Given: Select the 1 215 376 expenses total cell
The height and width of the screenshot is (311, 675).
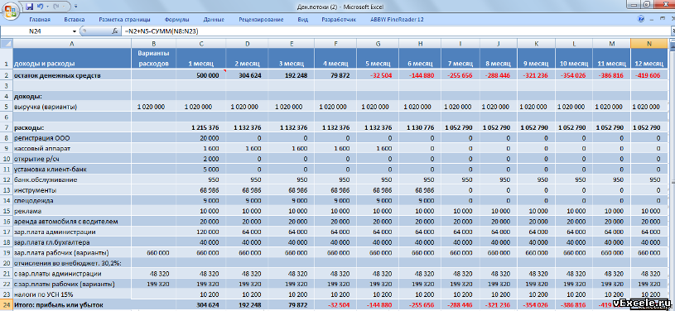Looking at the screenshot, I should [201, 127].
